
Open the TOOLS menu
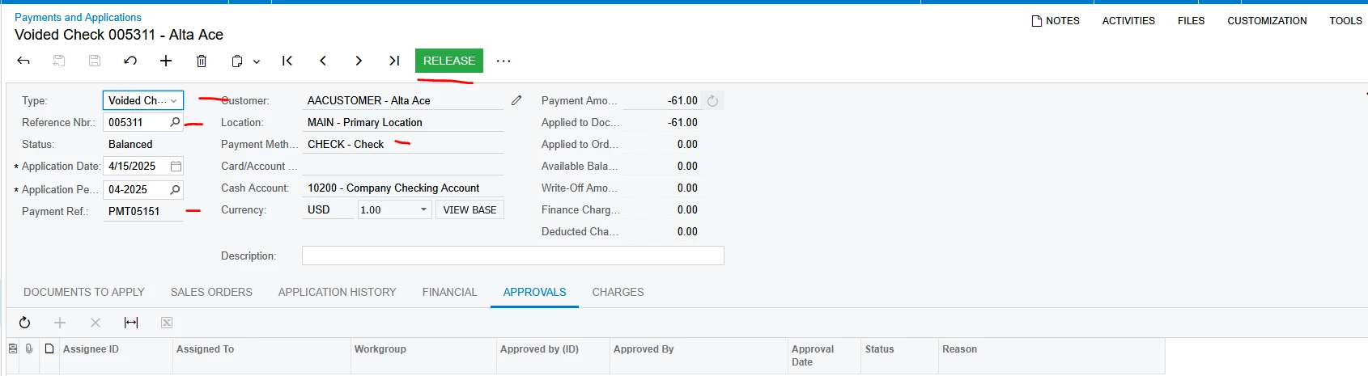(1345, 21)
